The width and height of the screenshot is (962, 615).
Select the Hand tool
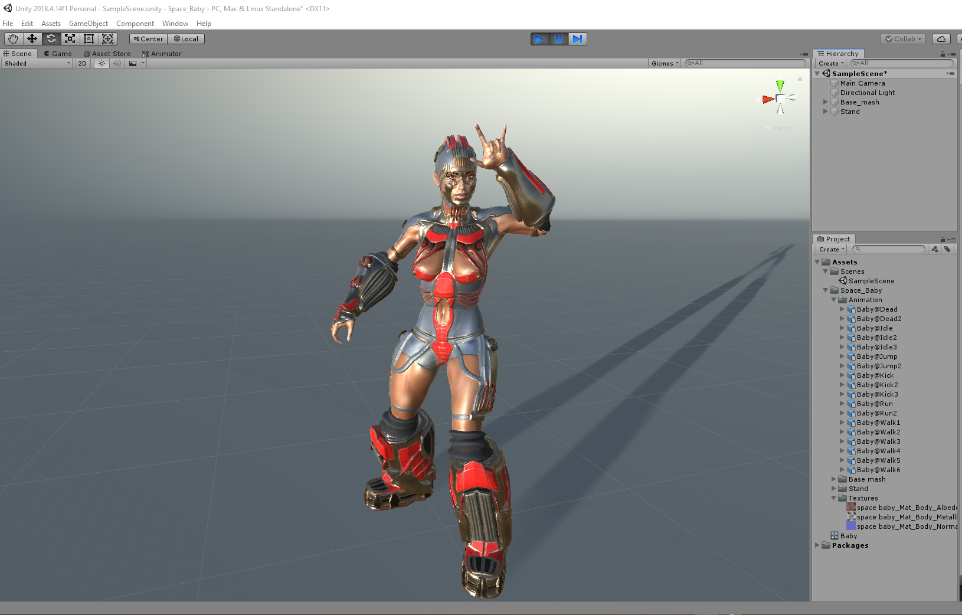coord(13,39)
